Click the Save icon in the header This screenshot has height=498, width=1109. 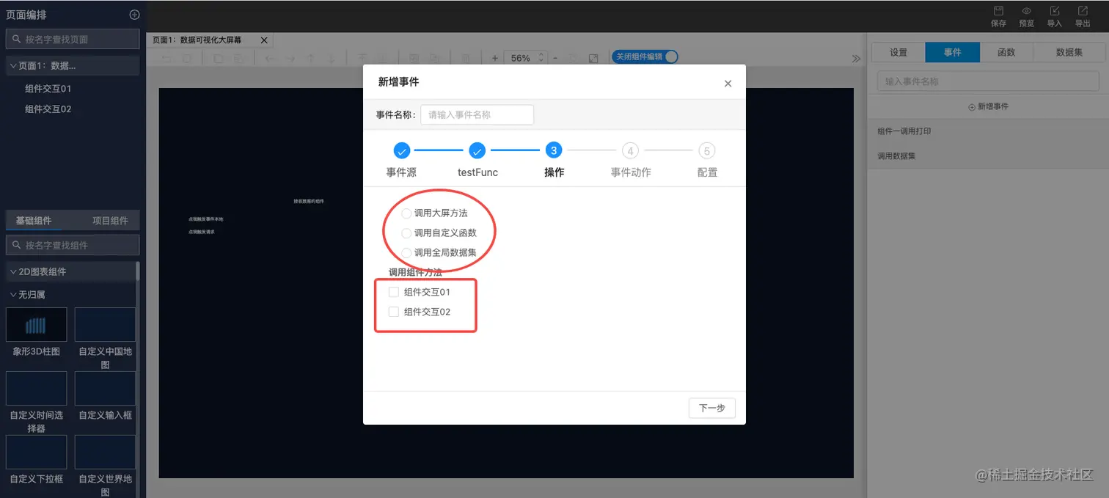pos(998,11)
